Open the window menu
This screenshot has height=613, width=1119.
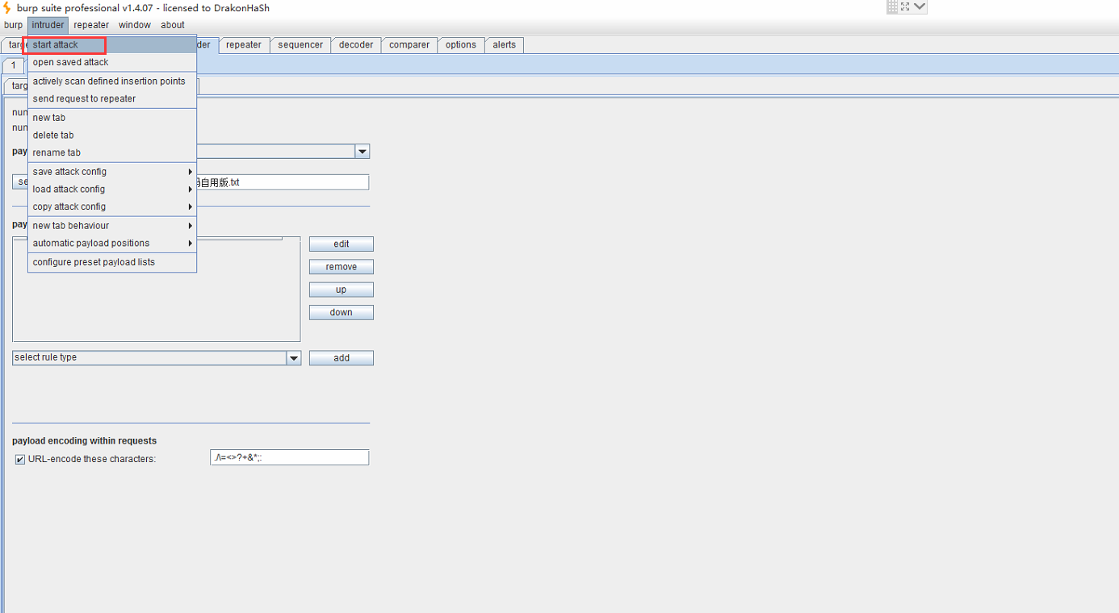[x=135, y=25]
